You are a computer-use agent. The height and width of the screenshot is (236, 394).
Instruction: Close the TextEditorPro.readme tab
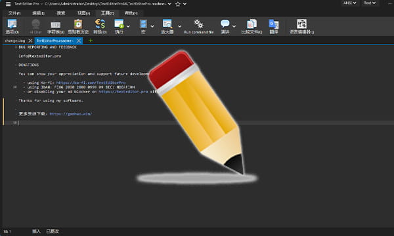(79, 41)
